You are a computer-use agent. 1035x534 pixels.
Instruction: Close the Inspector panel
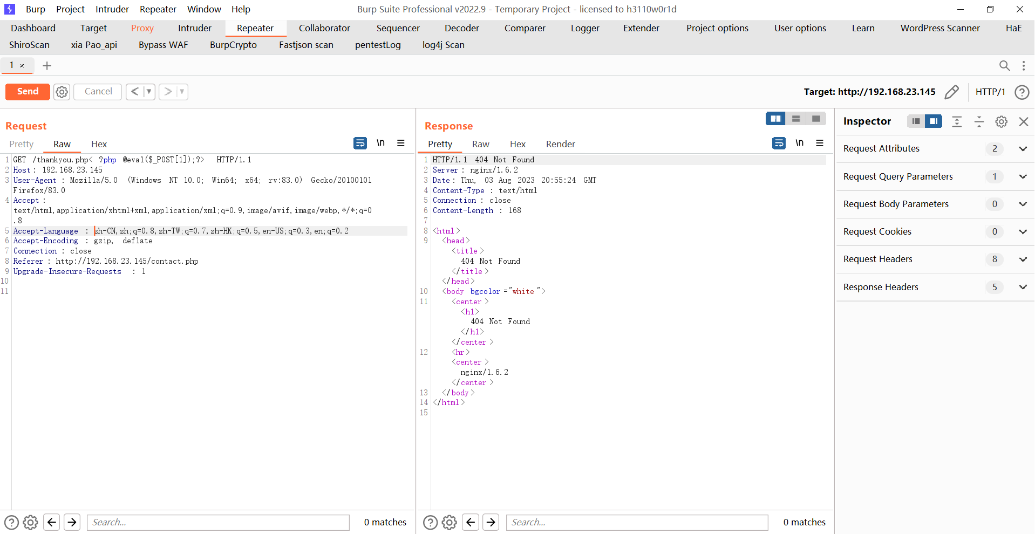(x=1024, y=121)
